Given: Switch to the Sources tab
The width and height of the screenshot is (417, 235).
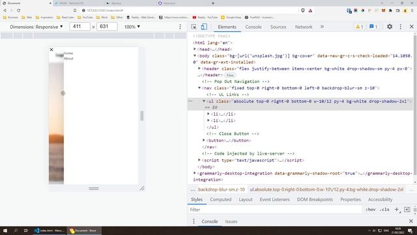Looking at the screenshot, I should [278, 27].
